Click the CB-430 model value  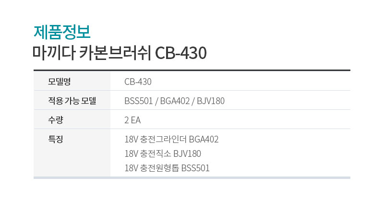[138, 82]
